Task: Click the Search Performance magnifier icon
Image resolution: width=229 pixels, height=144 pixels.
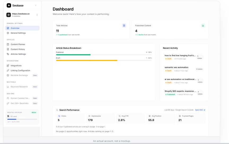Action: click(x=57, y=110)
